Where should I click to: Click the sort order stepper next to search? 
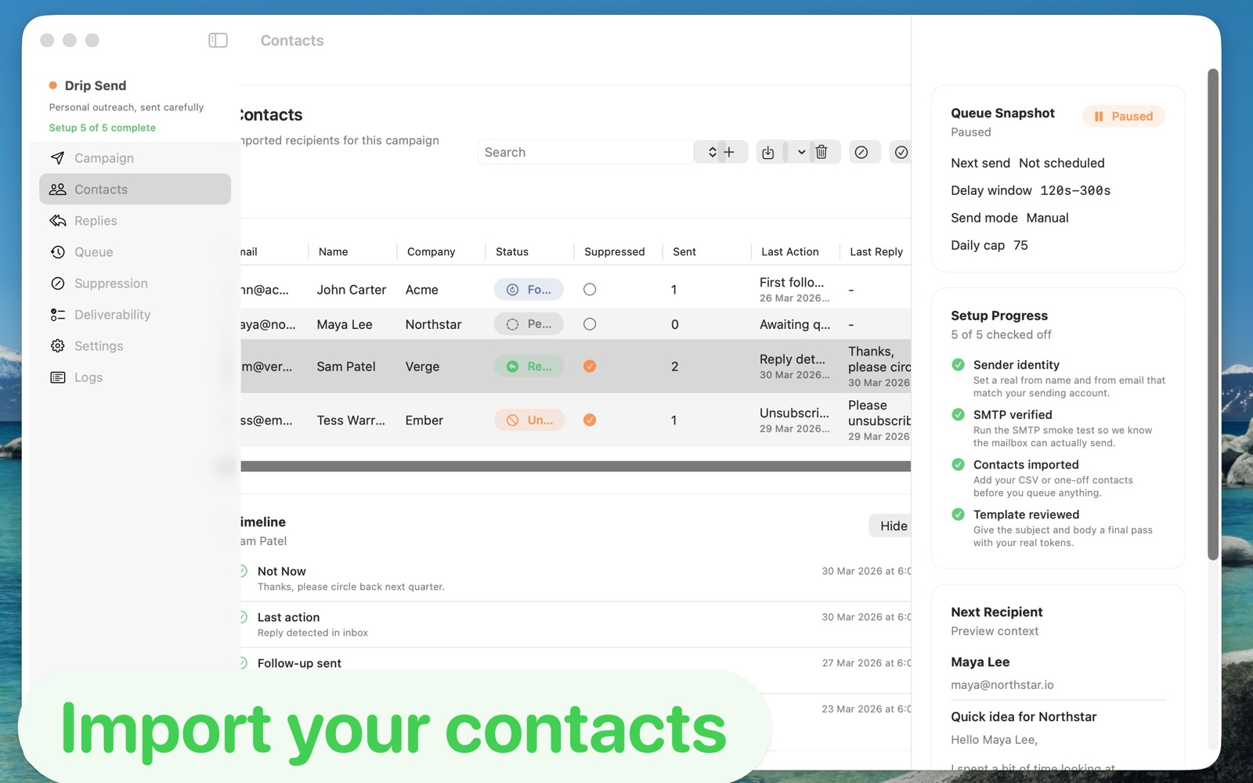coord(711,151)
